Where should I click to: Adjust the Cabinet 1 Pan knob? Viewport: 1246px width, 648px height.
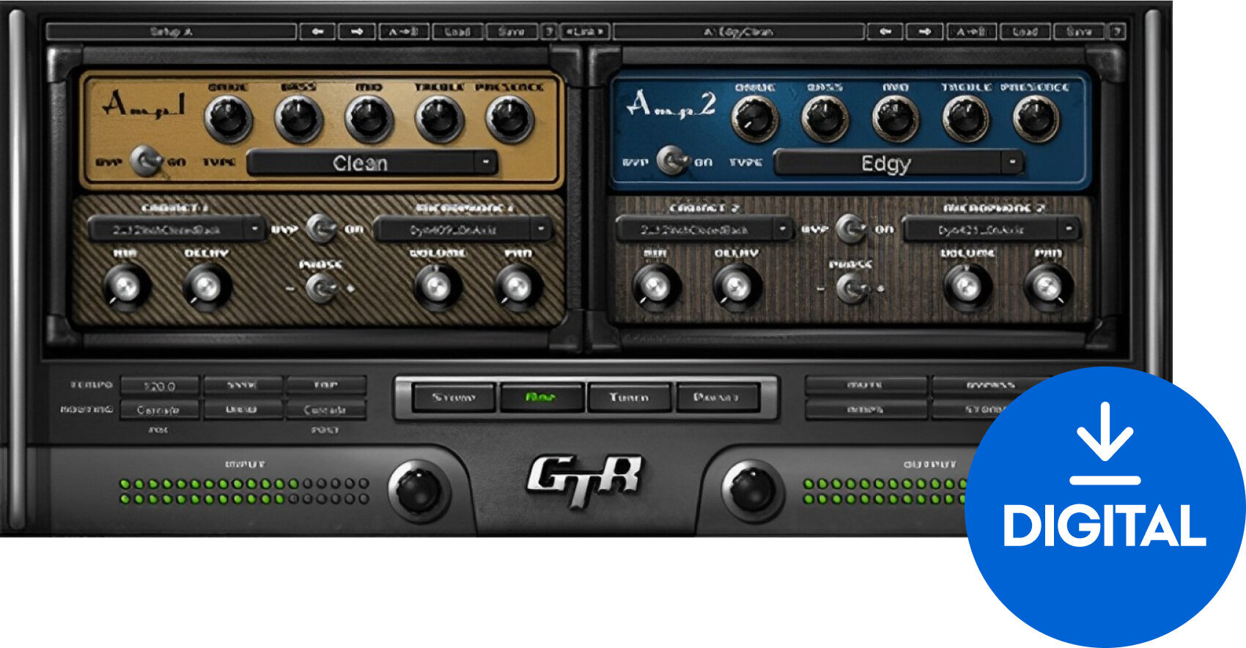[x=518, y=287]
